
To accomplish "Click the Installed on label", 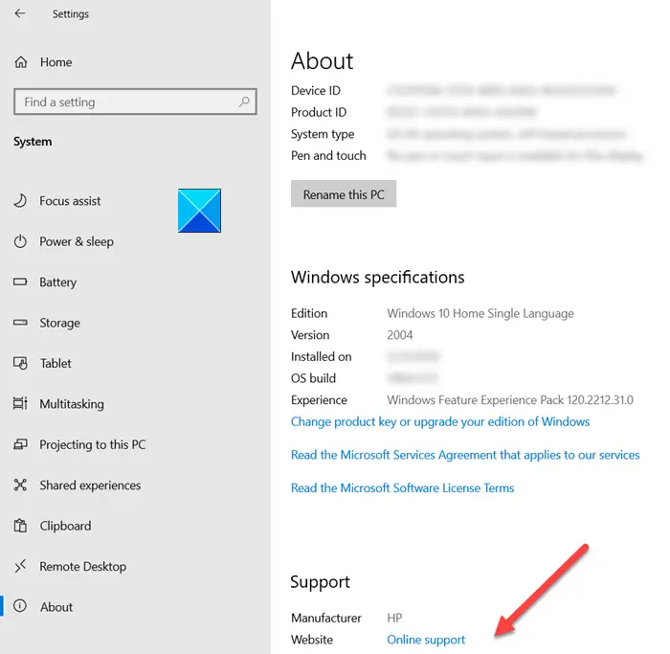I will click(x=322, y=356).
